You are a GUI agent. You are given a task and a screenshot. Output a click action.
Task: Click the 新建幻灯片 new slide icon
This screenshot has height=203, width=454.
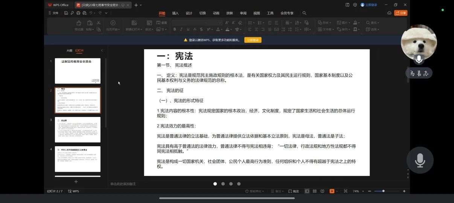pos(134,23)
